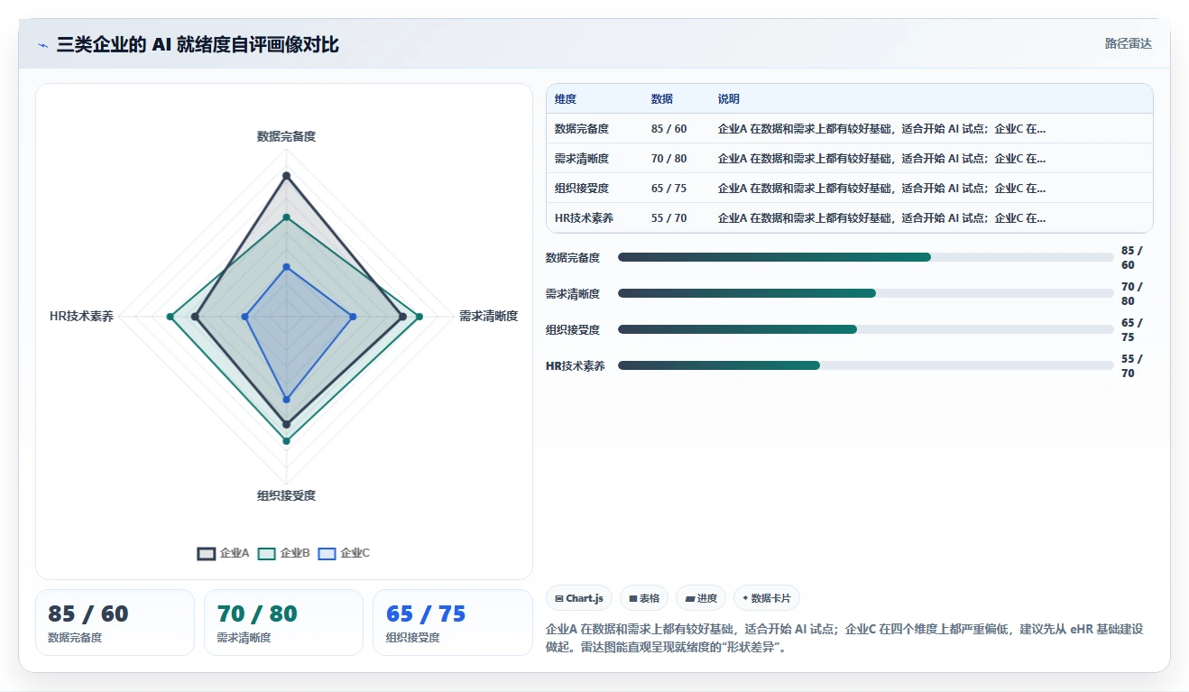1189x692 pixels.
Task: Click the 数据 column header
Action: pyautogui.click(x=662, y=99)
